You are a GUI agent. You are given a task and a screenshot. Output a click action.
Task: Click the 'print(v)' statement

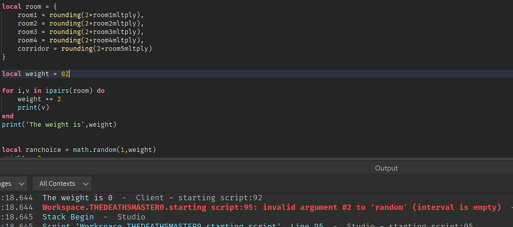pyautogui.click(x=33, y=107)
